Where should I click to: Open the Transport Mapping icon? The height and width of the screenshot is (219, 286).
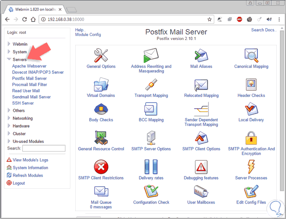tap(151, 84)
